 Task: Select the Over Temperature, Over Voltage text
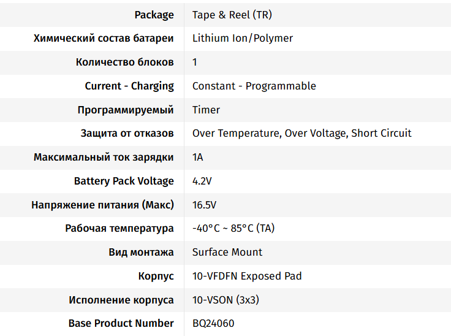(270, 133)
